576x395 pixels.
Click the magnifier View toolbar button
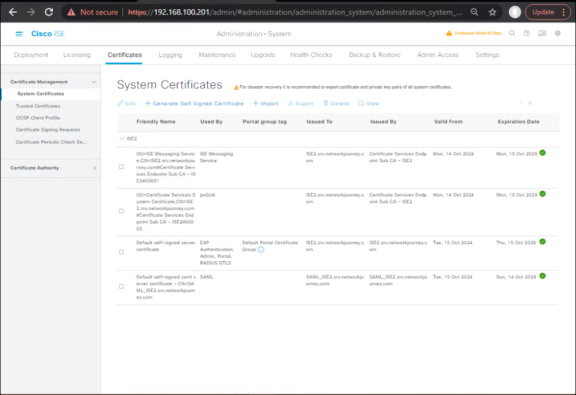coord(369,103)
